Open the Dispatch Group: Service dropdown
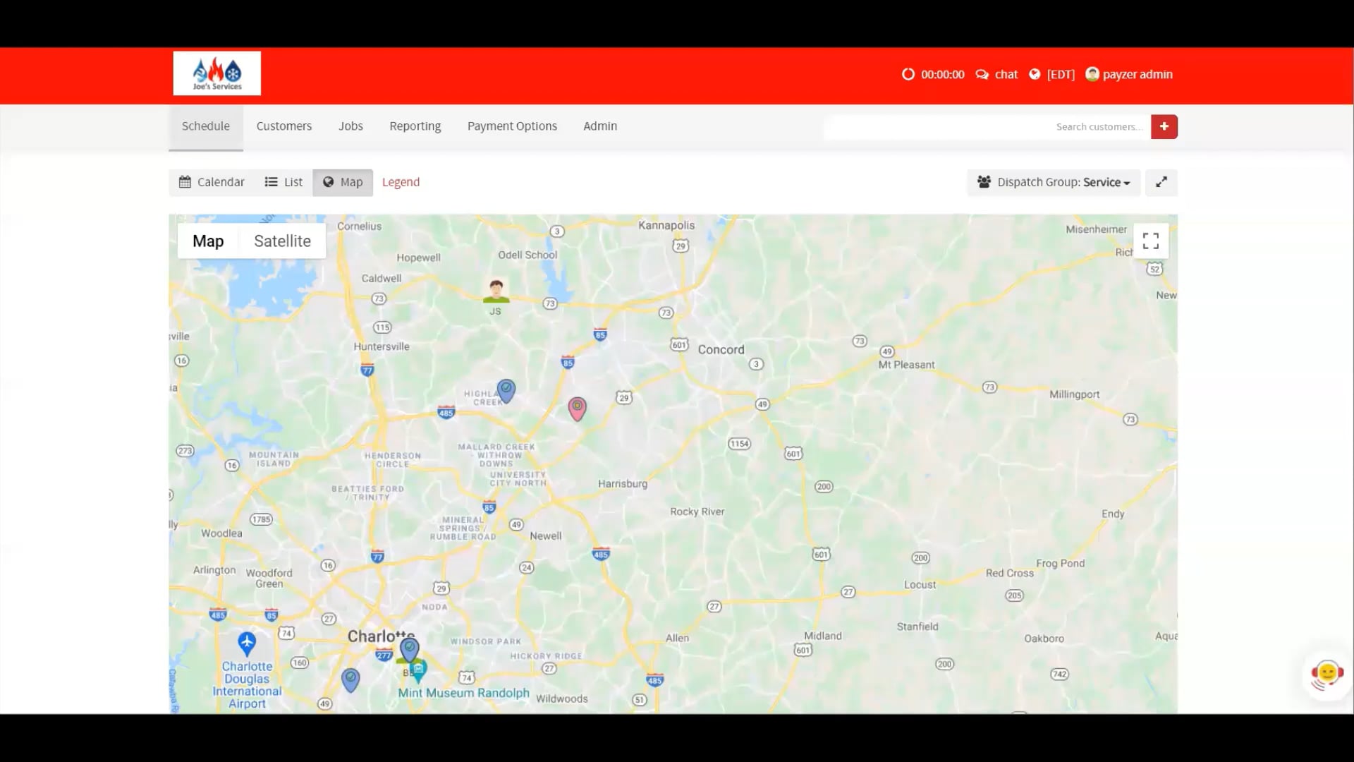 pyautogui.click(x=1053, y=182)
